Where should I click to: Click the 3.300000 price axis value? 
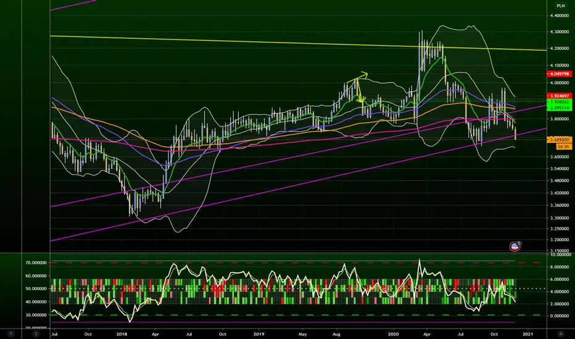(x=559, y=218)
